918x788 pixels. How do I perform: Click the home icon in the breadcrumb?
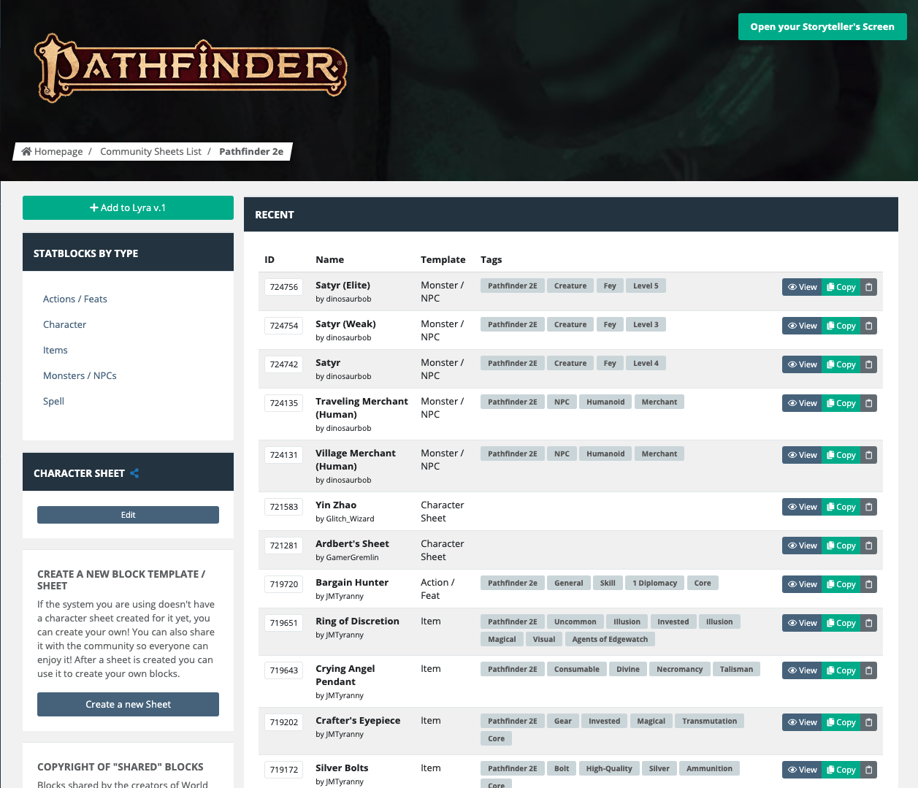click(27, 151)
